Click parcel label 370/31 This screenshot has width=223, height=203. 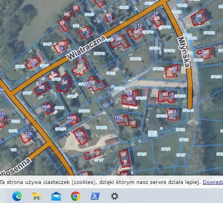coord(216,77)
